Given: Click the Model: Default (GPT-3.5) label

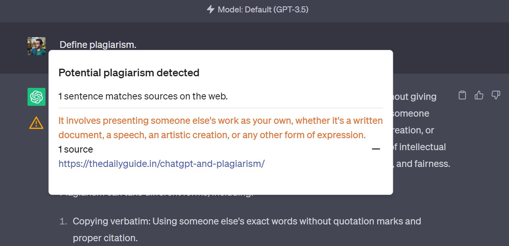Looking at the screenshot, I should point(263,9).
